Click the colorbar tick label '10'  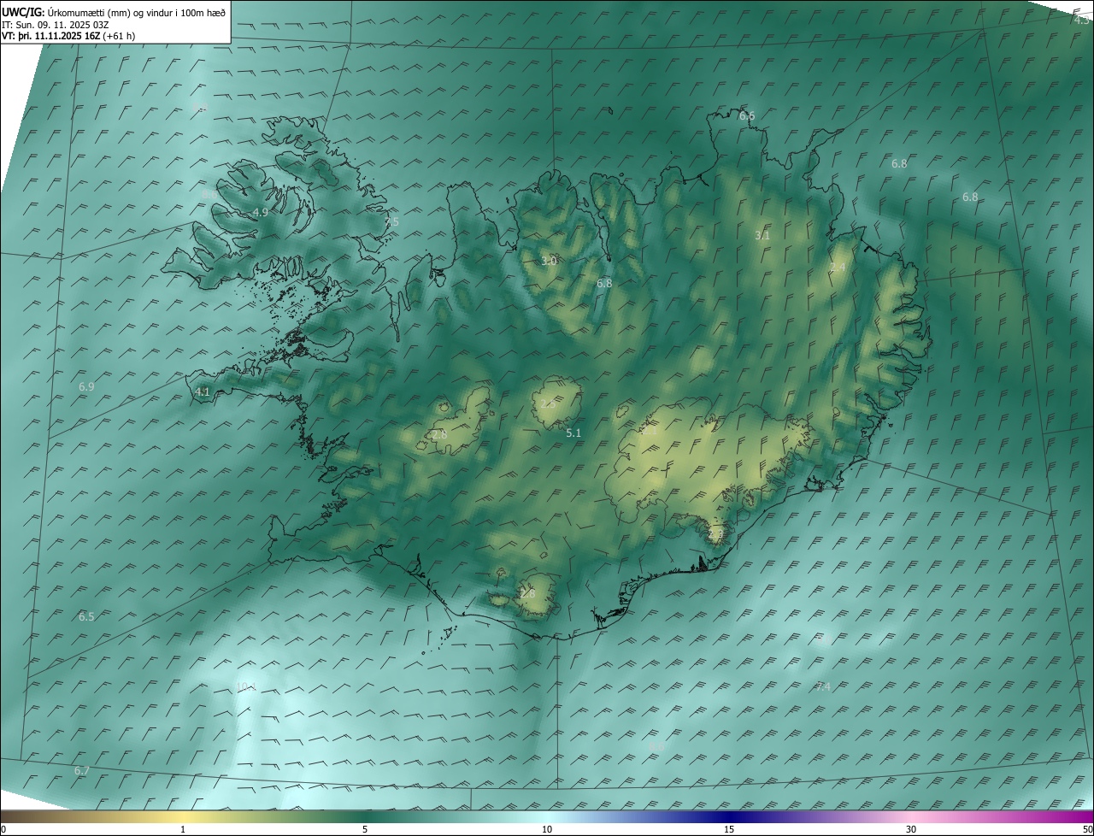[547, 829]
